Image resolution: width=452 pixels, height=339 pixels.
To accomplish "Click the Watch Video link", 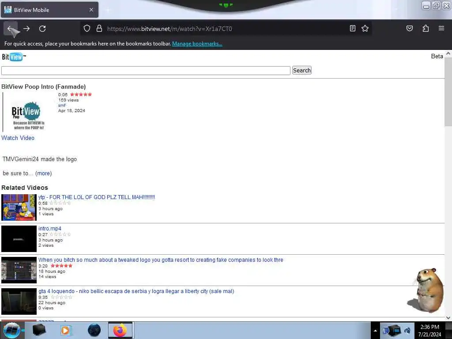I will point(18,138).
